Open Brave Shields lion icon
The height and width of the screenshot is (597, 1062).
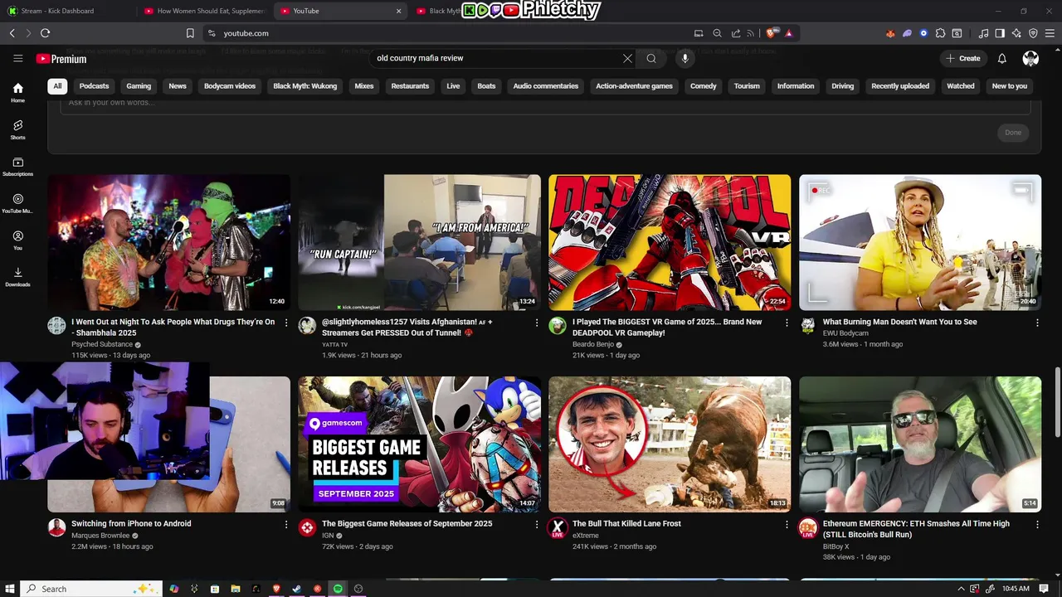click(772, 33)
